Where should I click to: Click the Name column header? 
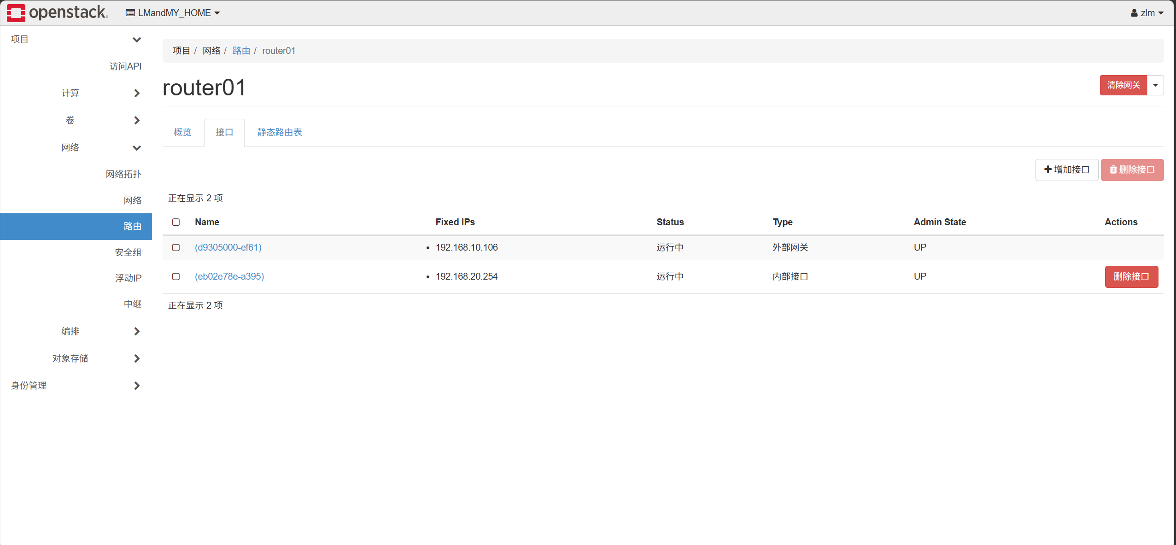pos(207,222)
